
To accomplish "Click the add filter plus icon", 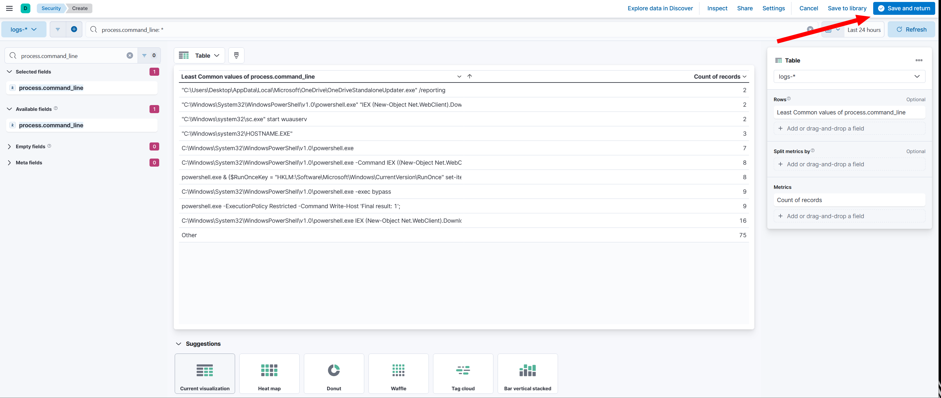I will (74, 29).
